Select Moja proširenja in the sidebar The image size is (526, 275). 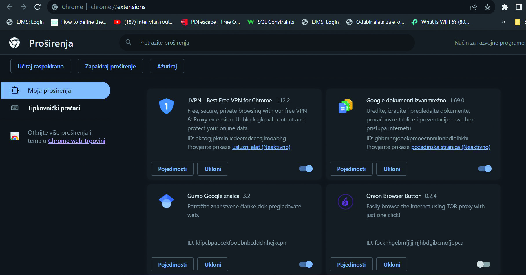pyautogui.click(x=55, y=90)
